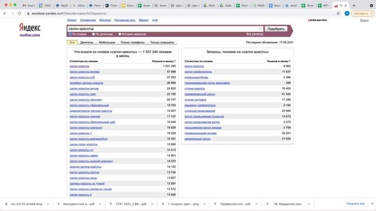Open the Все регионы region selector
Image resolution: width=376 pixels, height=211 pixels.
point(254,34)
